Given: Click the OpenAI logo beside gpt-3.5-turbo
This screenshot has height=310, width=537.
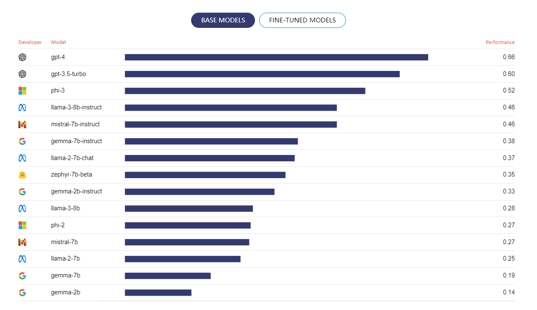Looking at the screenshot, I should tap(22, 74).
